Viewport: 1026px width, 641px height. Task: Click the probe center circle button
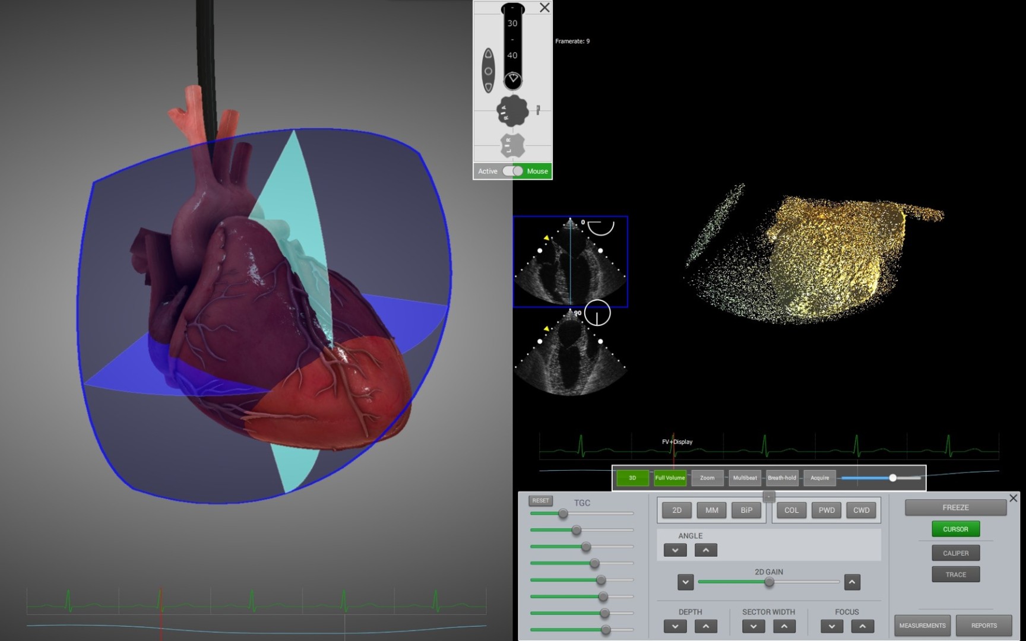pyautogui.click(x=488, y=71)
